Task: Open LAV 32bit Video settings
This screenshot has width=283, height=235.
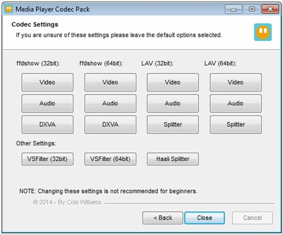Action: click(x=173, y=82)
